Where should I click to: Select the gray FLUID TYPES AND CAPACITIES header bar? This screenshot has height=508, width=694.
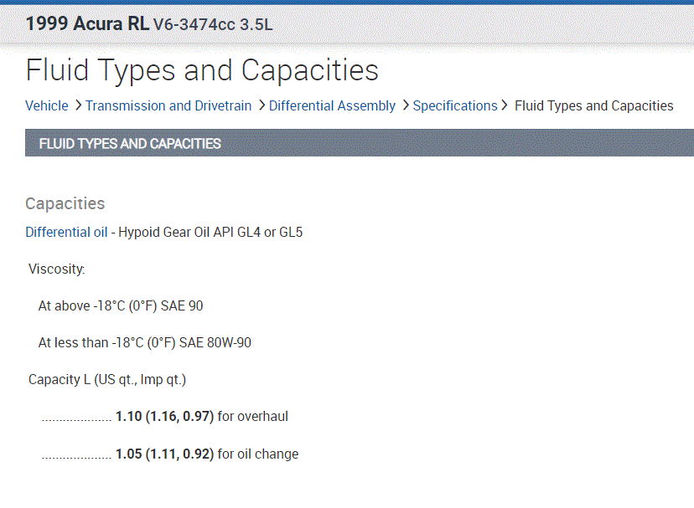[x=359, y=143]
